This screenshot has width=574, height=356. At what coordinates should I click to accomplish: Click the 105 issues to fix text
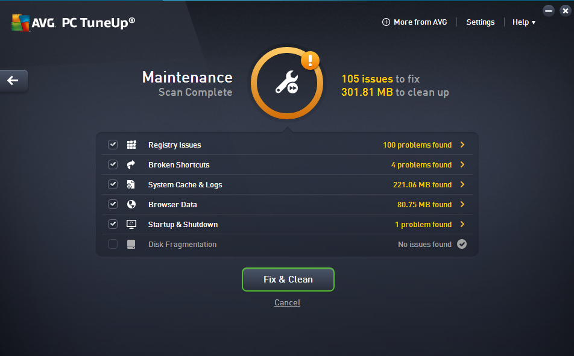(380, 79)
